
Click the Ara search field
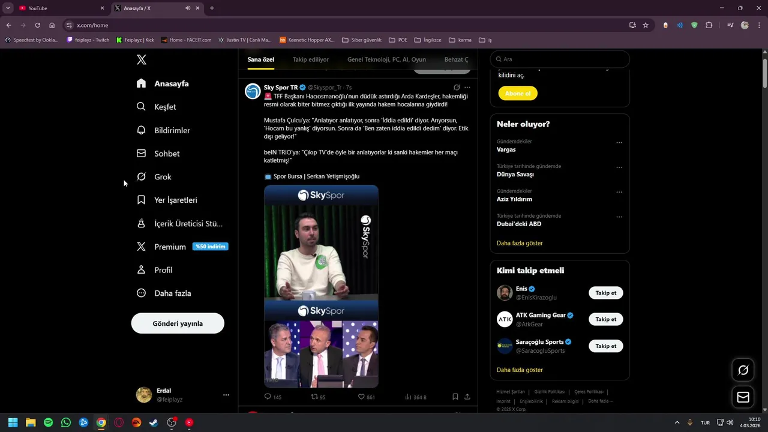pyautogui.click(x=560, y=59)
